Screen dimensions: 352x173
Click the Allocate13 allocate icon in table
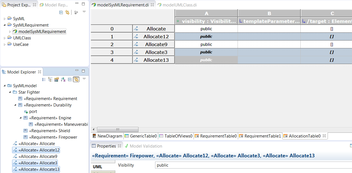click(136, 60)
